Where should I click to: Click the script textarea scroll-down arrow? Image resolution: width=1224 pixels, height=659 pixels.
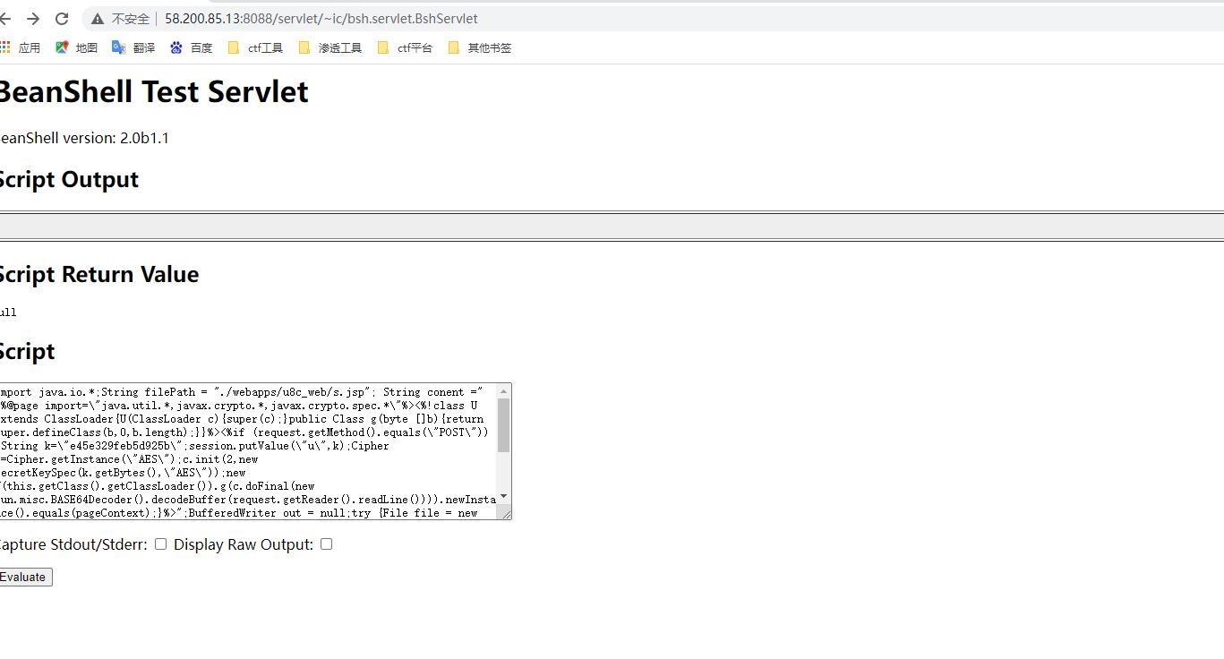pos(504,496)
